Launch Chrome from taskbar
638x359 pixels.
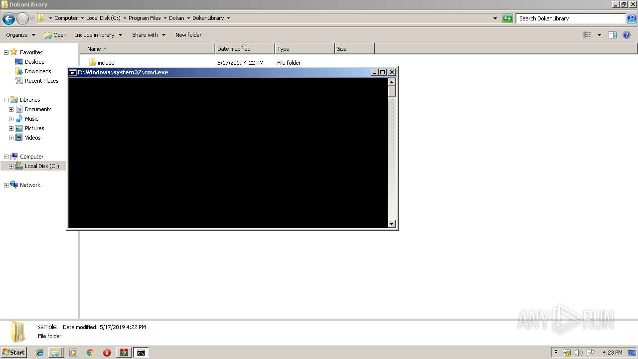(90, 353)
